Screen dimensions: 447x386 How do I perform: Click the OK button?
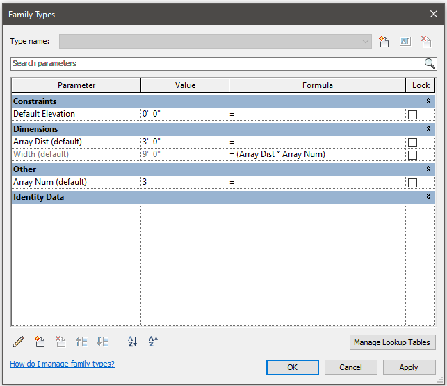293,367
